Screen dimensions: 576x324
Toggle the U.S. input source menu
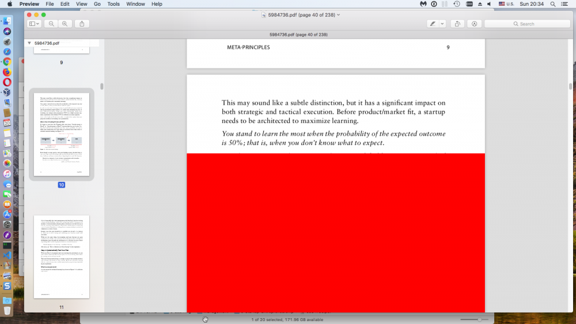coord(506,4)
